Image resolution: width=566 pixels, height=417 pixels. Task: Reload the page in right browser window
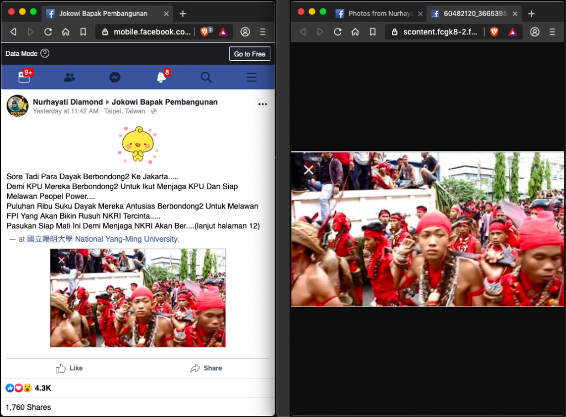pyautogui.click(x=337, y=32)
